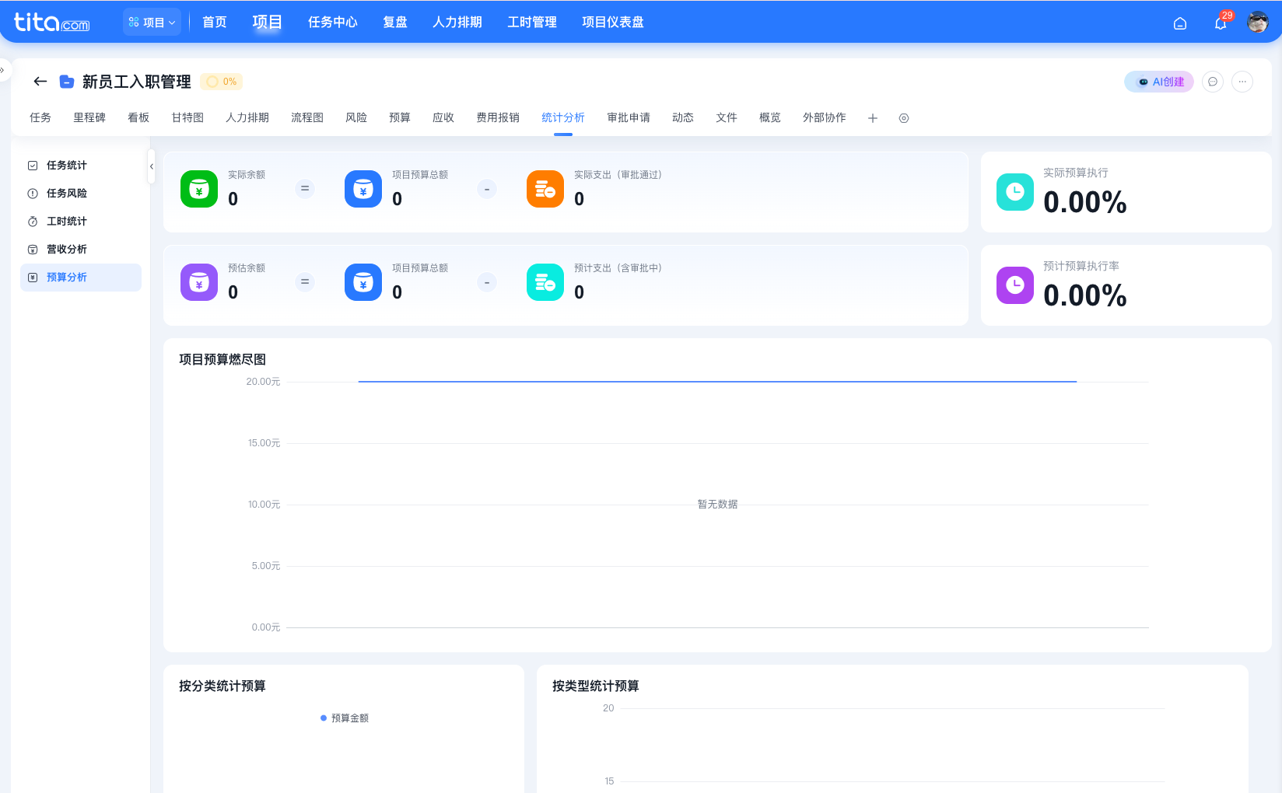Image resolution: width=1282 pixels, height=793 pixels.
Task: Select 营收分析 in the sidebar
Action: click(81, 250)
